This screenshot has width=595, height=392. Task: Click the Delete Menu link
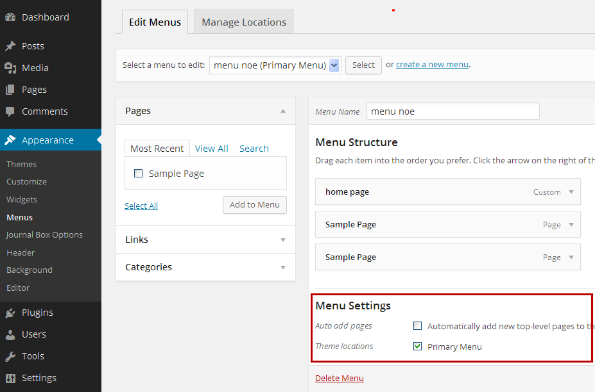pos(340,378)
